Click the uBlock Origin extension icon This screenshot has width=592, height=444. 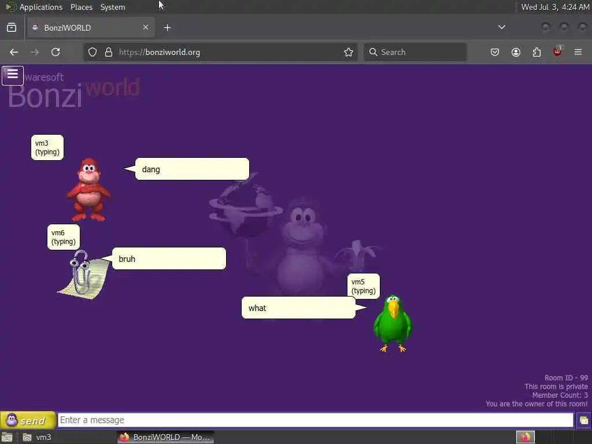[x=557, y=51]
